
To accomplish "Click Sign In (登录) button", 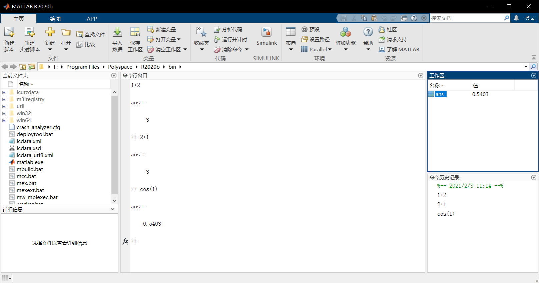I will (x=530, y=18).
